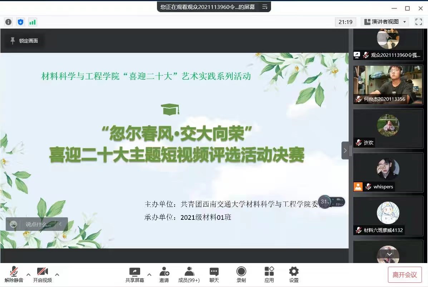Open the meeting info icon
The height and width of the screenshot is (287, 428).
pos(8,22)
